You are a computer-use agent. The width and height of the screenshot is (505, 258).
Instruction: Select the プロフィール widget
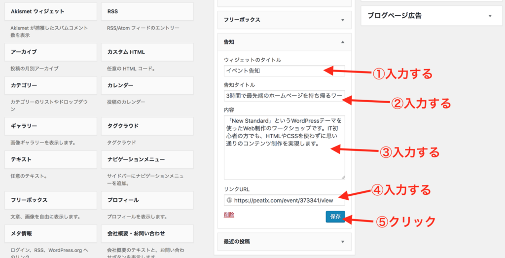[147, 200]
